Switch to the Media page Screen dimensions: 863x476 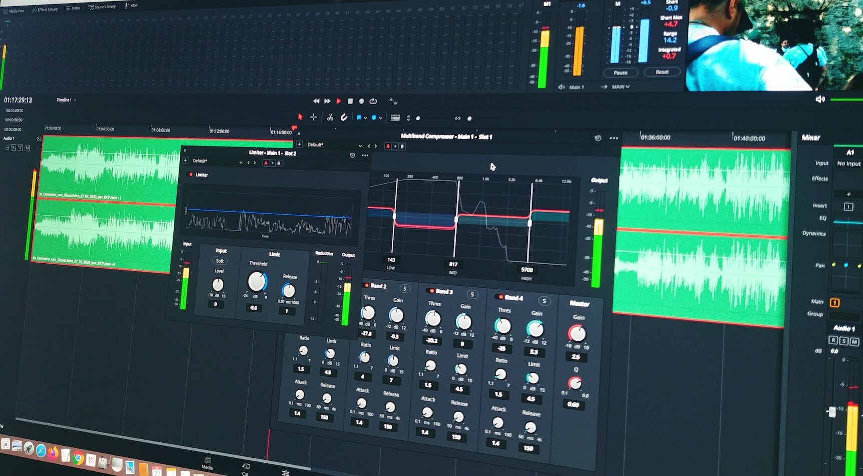(x=207, y=463)
